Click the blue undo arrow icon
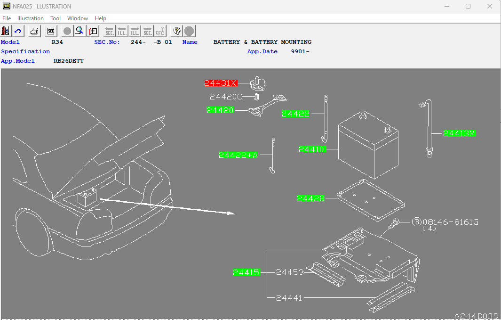 pyautogui.click(x=18, y=31)
